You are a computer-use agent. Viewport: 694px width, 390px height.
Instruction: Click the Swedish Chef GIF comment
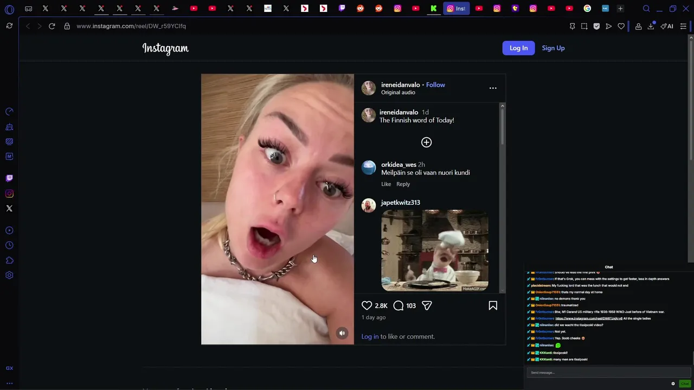(435, 251)
